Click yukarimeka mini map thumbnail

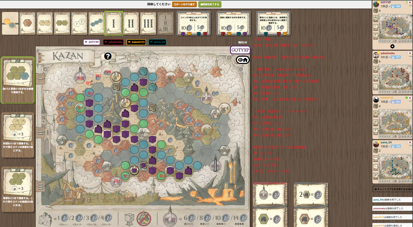[x=395, y=79]
